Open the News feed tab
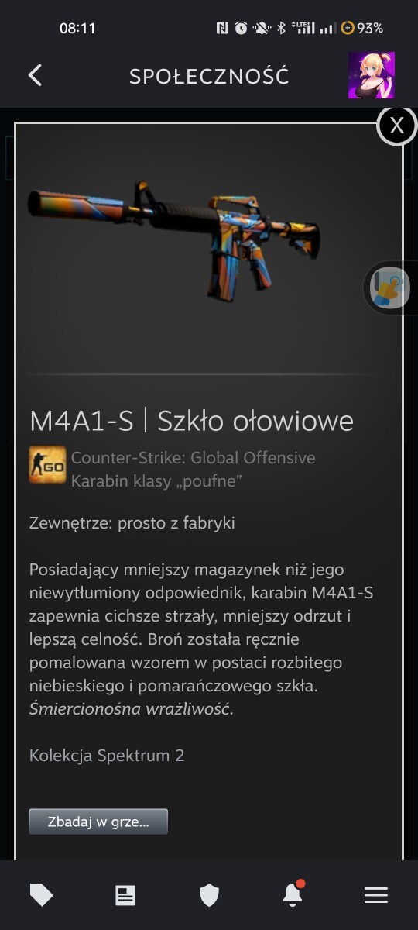The width and height of the screenshot is (418, 930). pyautogui.click(x=125, y=895)
